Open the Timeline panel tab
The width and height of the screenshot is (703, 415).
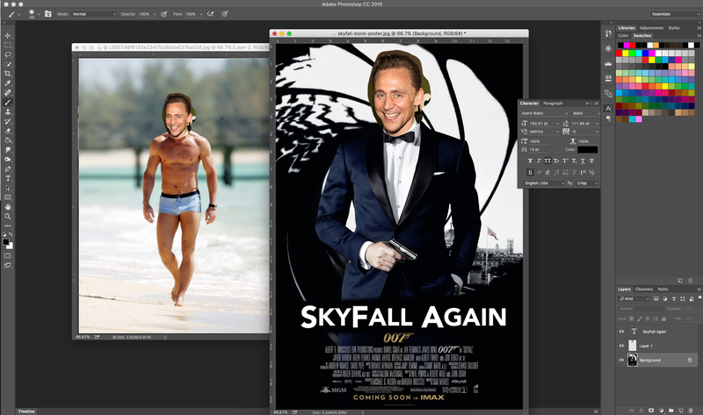(26, 411)
